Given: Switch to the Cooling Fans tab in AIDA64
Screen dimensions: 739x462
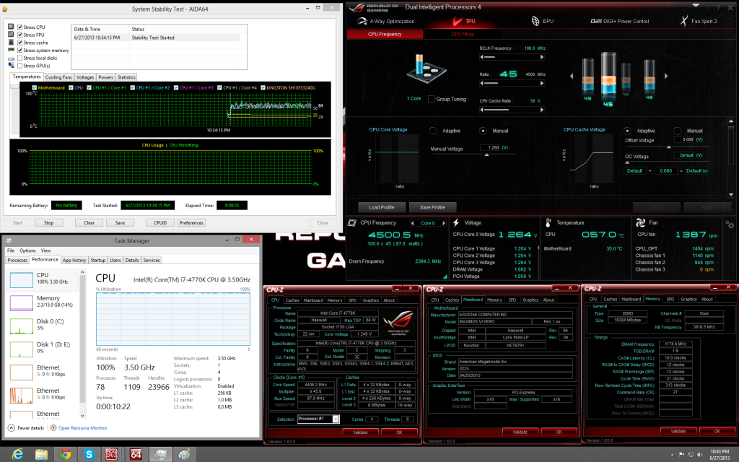Looking at the screenshot, I should 58,77.
